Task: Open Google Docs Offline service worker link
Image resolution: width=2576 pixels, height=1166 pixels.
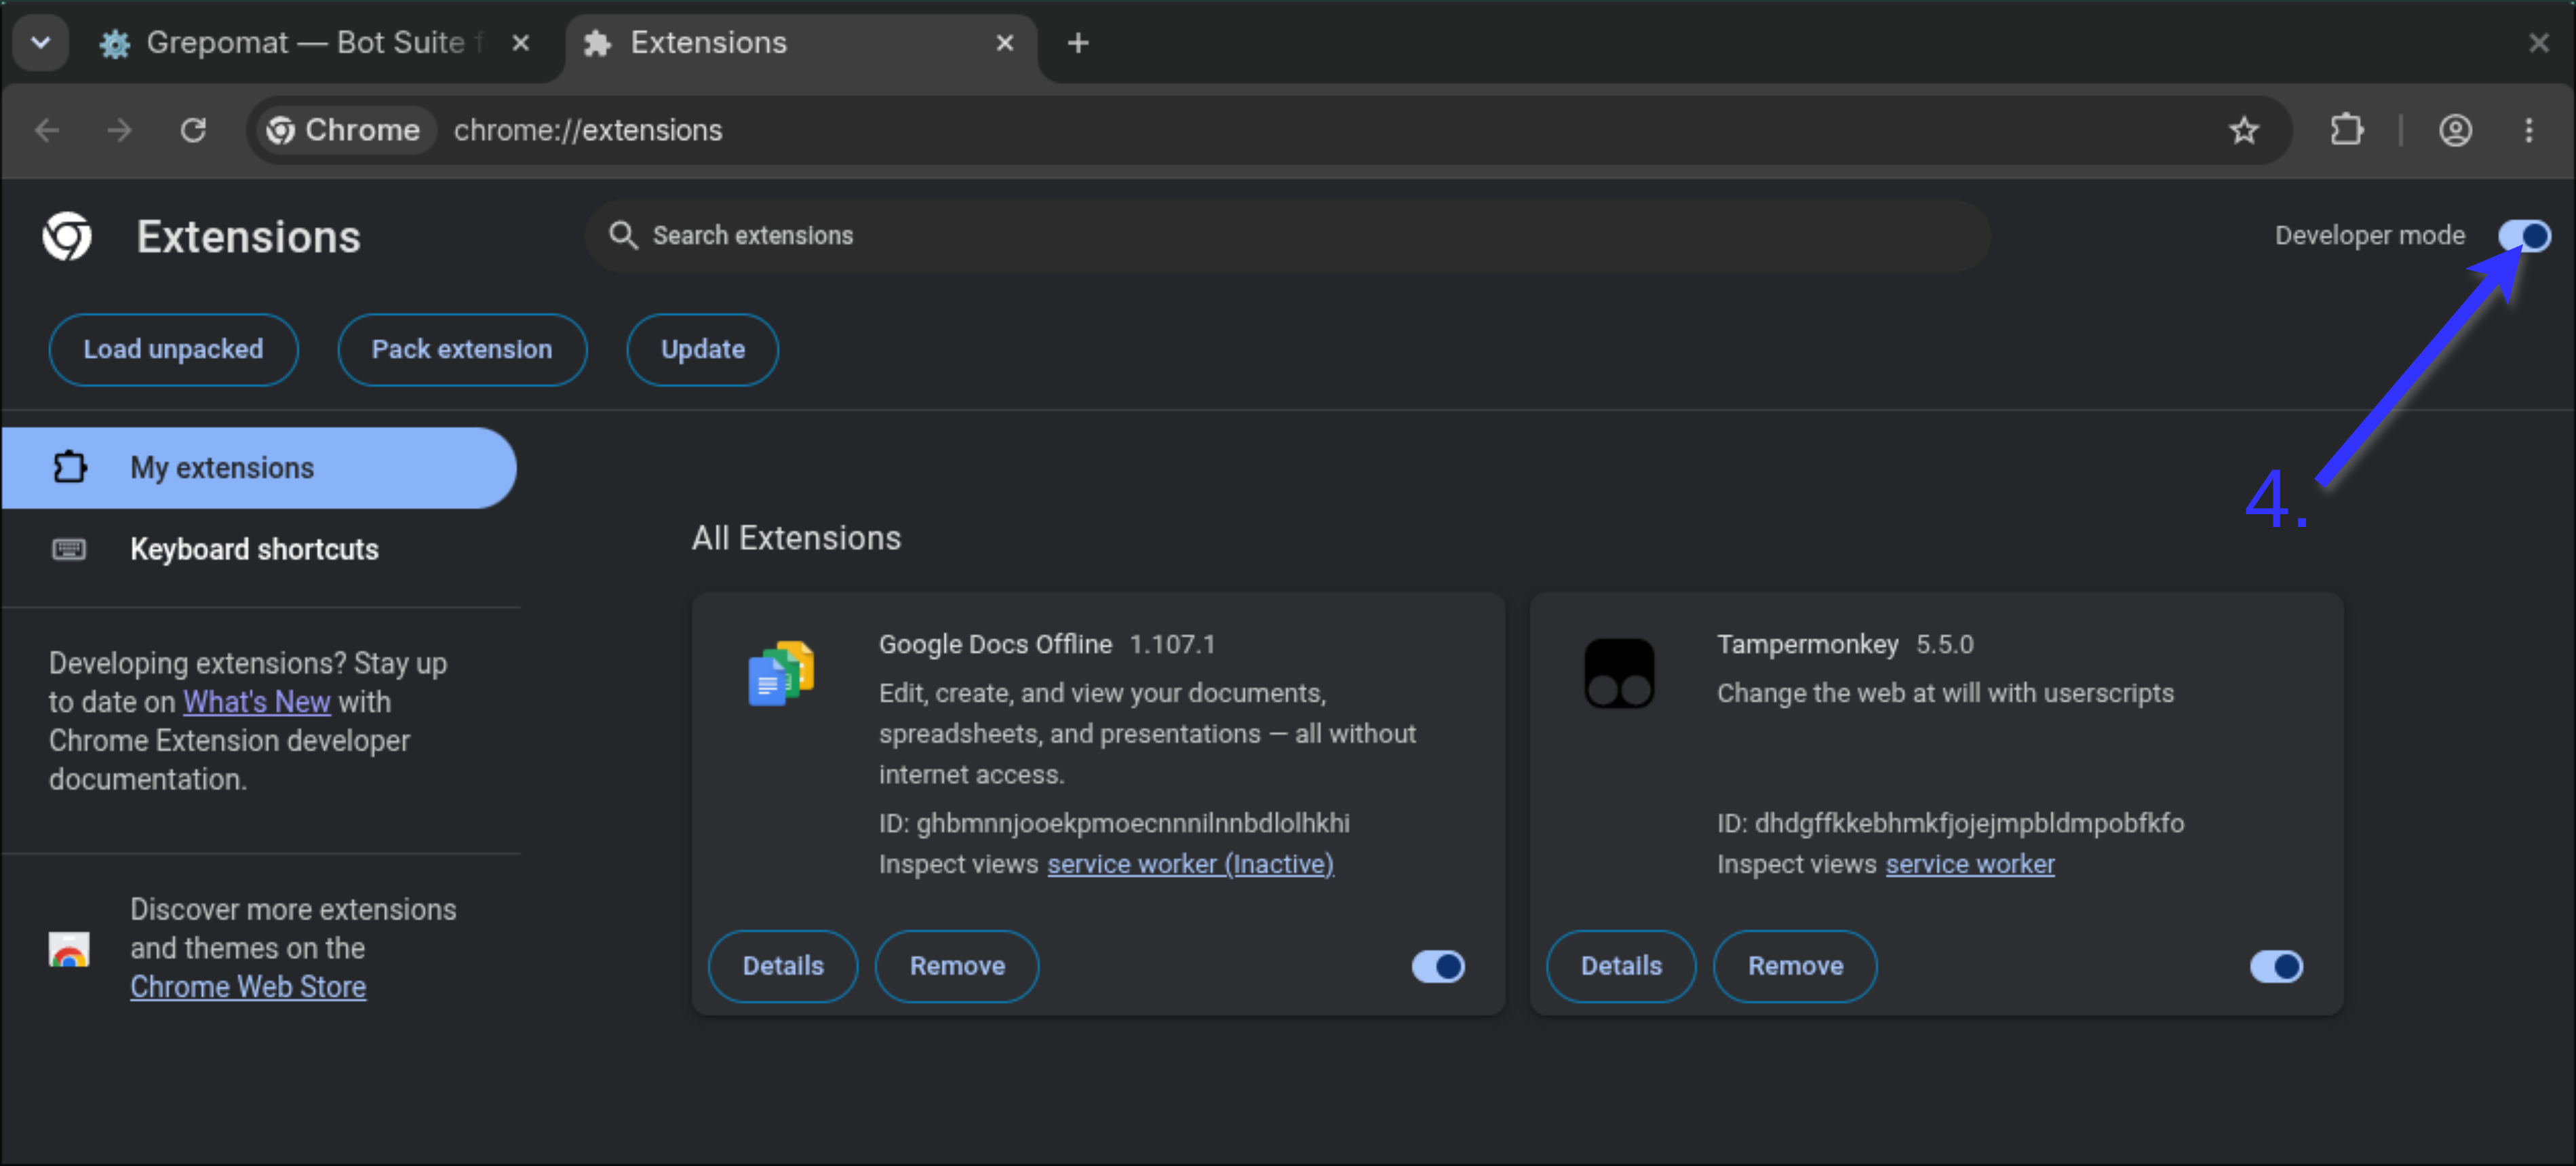Action: (x=1190, y=864)
